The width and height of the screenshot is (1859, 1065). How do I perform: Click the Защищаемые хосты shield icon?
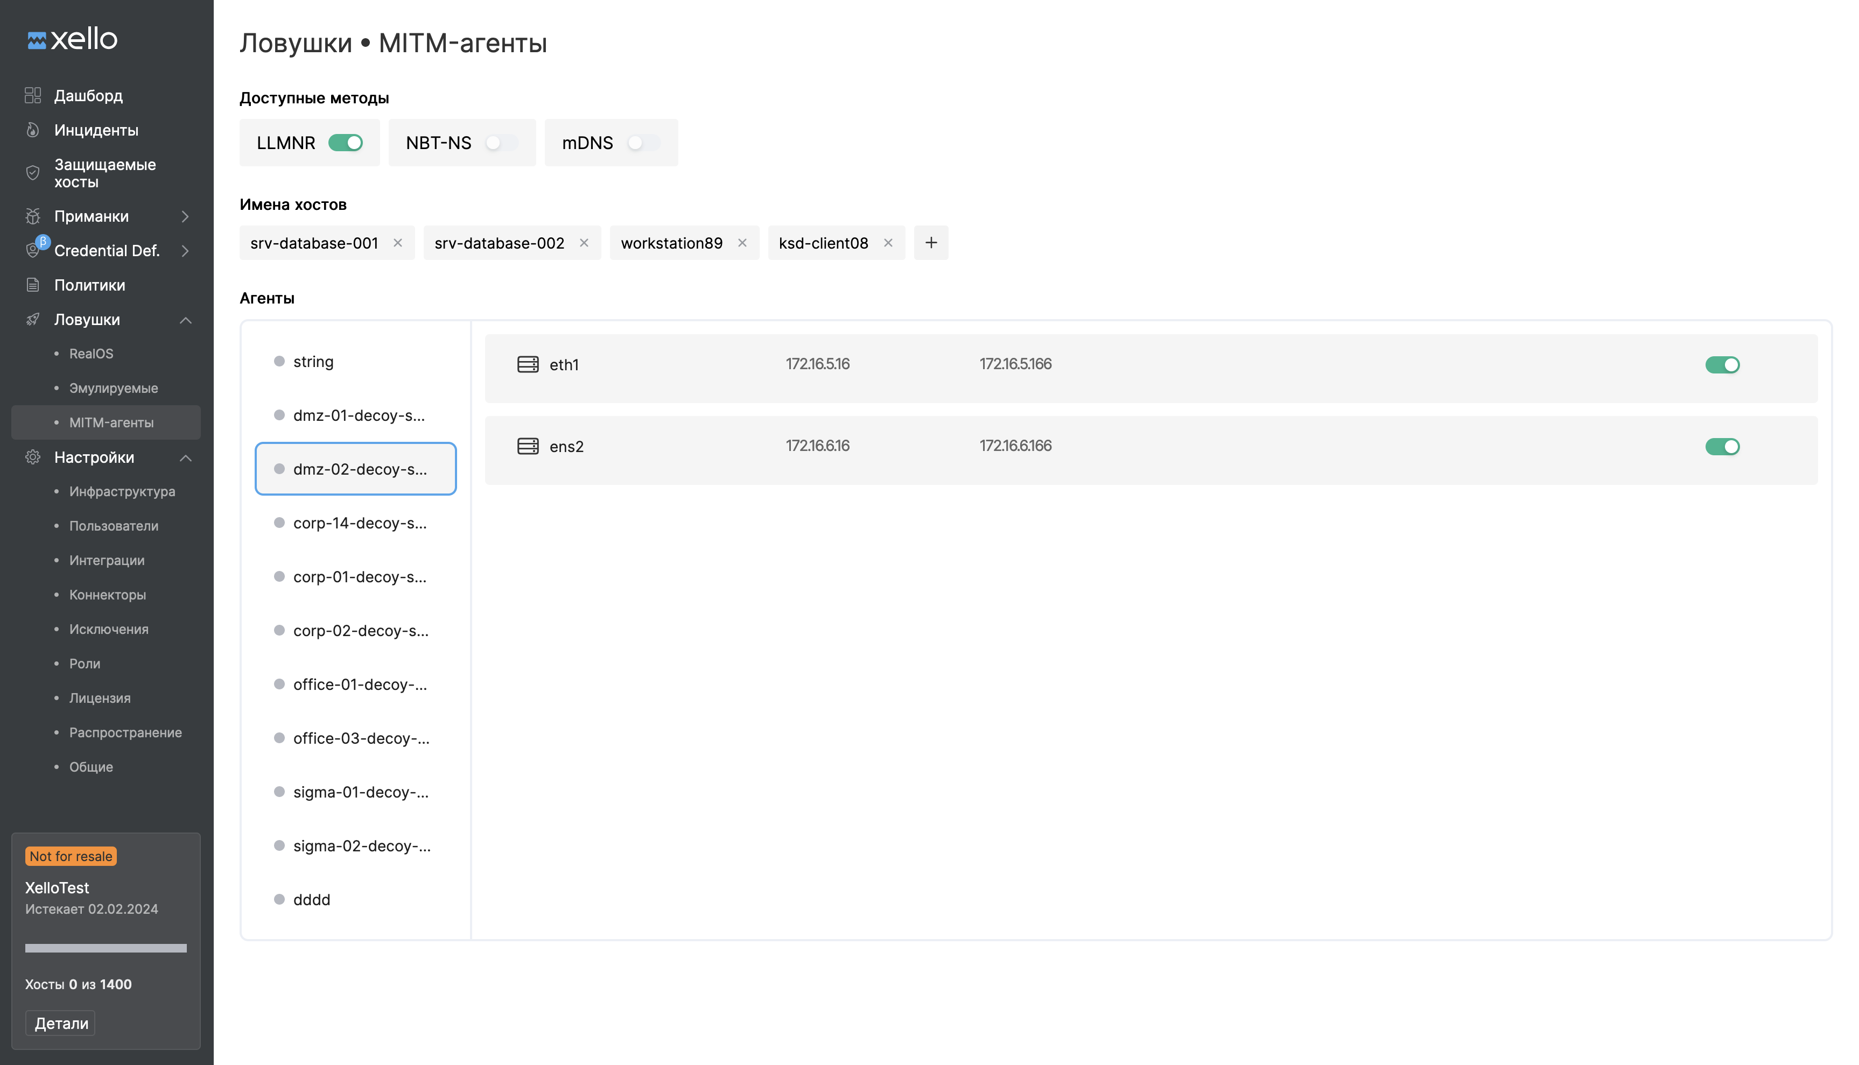(x=33, y=173)
